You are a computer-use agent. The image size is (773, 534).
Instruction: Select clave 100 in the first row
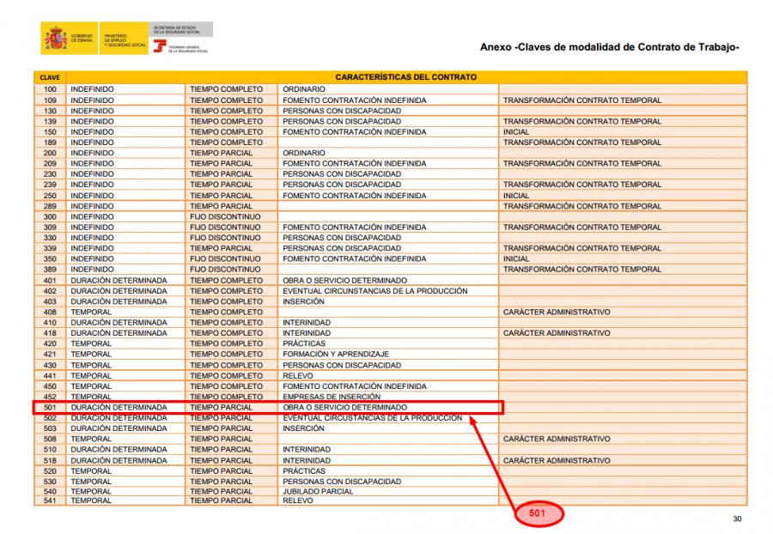pyautogui.click(x=50, y=88)
